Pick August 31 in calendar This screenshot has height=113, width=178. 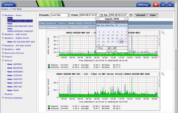pyautogui.click(x=103, y=45)
